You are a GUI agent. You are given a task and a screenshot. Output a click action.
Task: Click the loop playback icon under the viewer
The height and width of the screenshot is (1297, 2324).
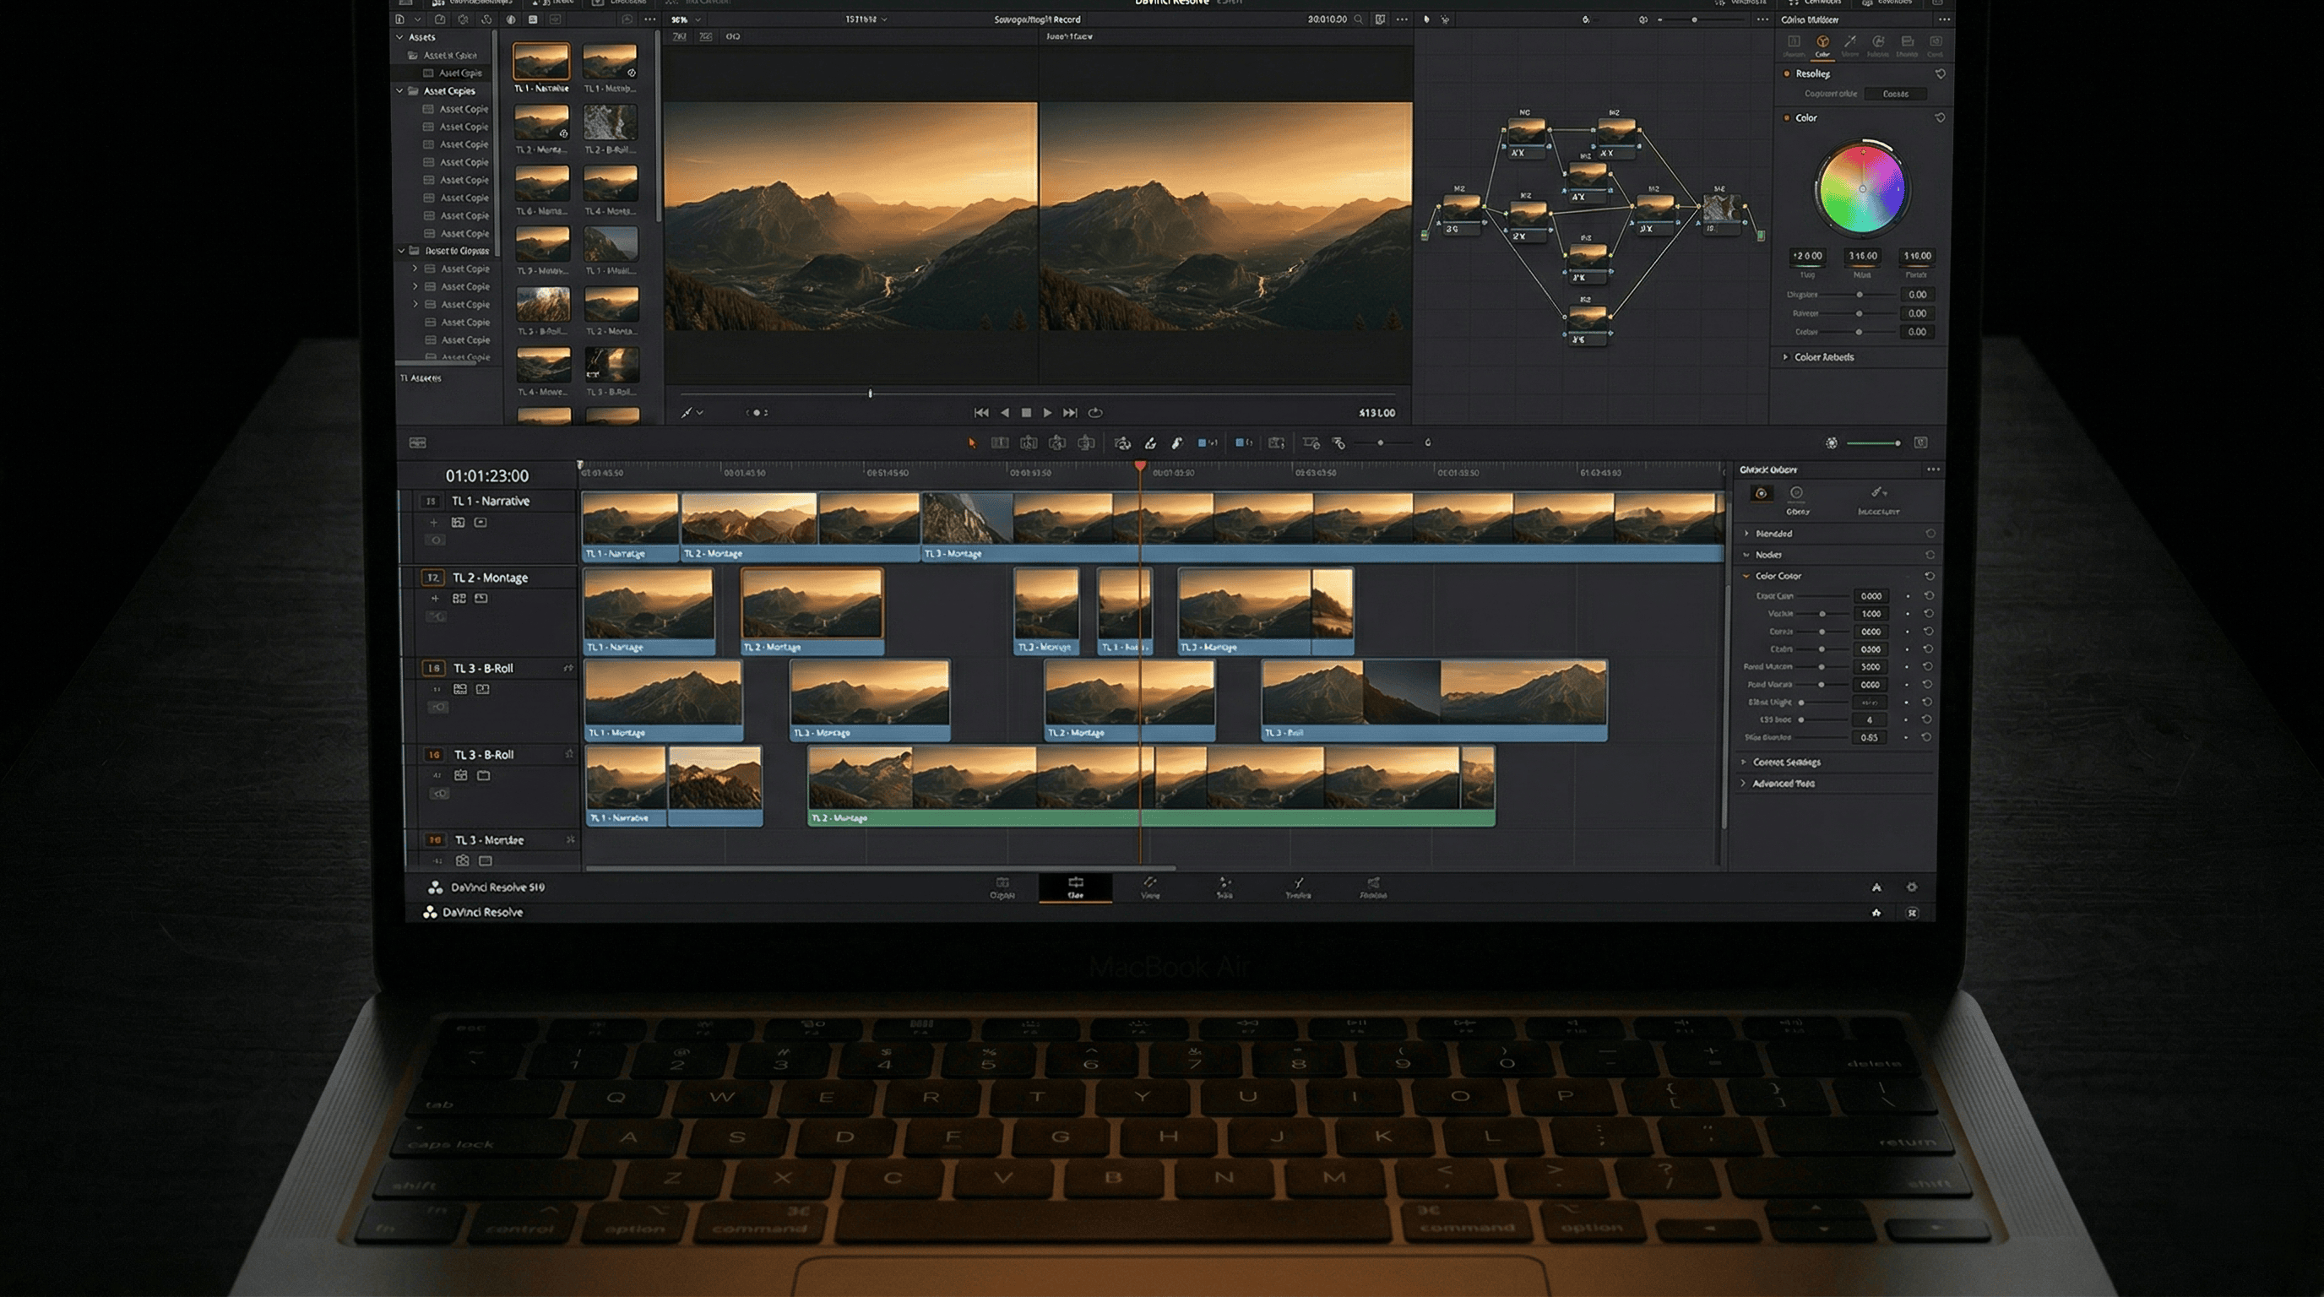[x=1094, y=413]
